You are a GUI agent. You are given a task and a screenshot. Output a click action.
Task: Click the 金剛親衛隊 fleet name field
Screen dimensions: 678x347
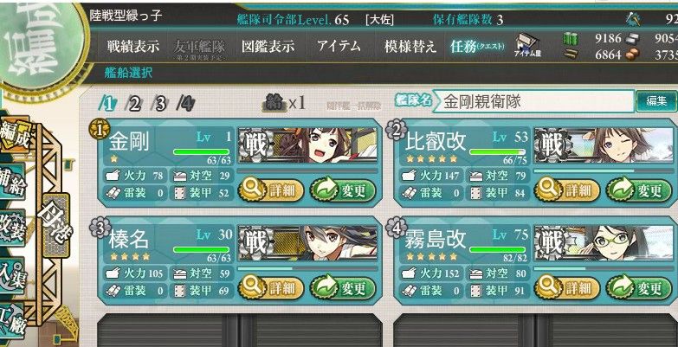(x=533, y=101)
